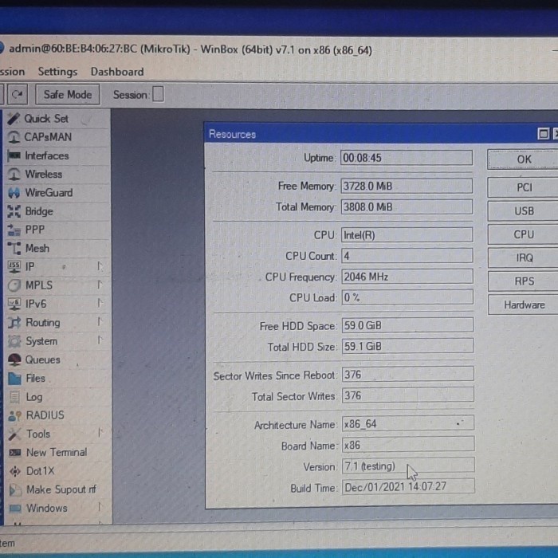Image resolution: width=558 pixels, height=558 pixels.
Task: Open the WireGuard menu icon
Action: [x=14, y=193]
